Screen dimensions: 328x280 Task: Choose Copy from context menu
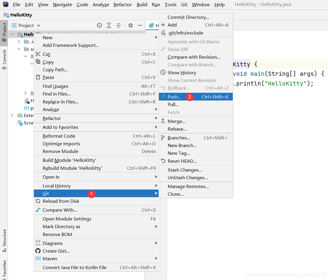[x=97, y=62]
